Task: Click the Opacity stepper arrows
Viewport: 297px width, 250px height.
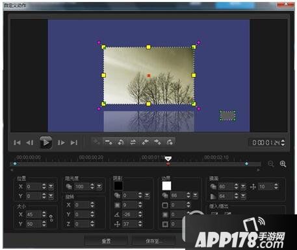Action: click(x=92, y=187)
